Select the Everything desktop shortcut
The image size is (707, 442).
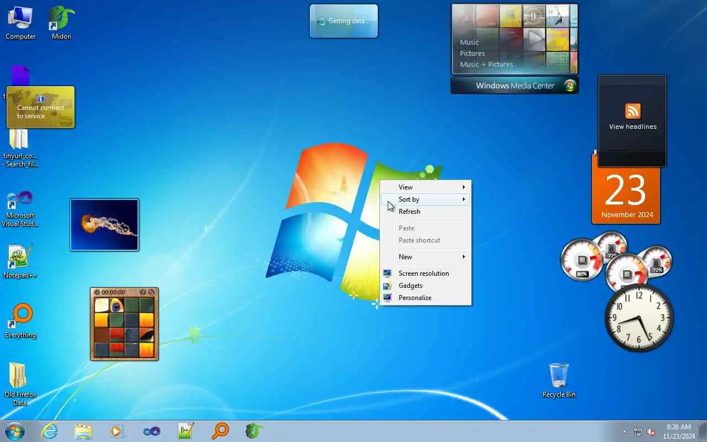click(x=20, y=321)
